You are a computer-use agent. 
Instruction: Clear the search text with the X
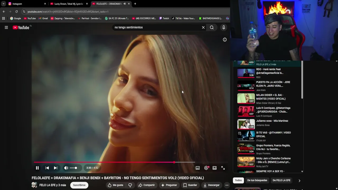(203, 27)
